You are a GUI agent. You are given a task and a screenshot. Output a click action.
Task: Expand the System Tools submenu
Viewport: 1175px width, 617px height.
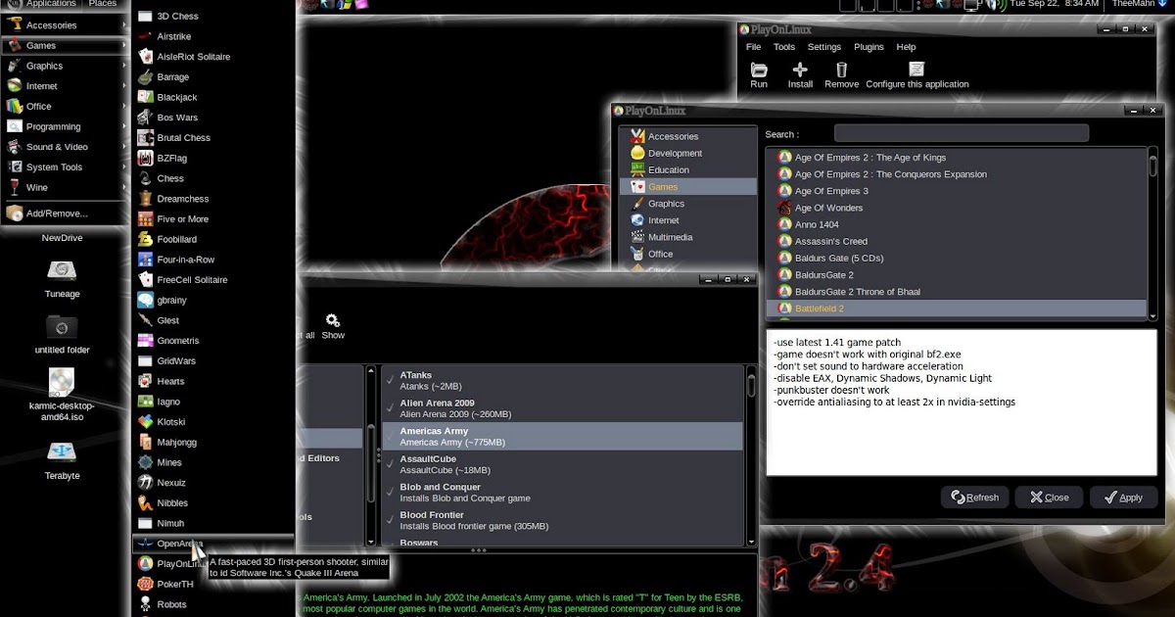click(123, 166)
